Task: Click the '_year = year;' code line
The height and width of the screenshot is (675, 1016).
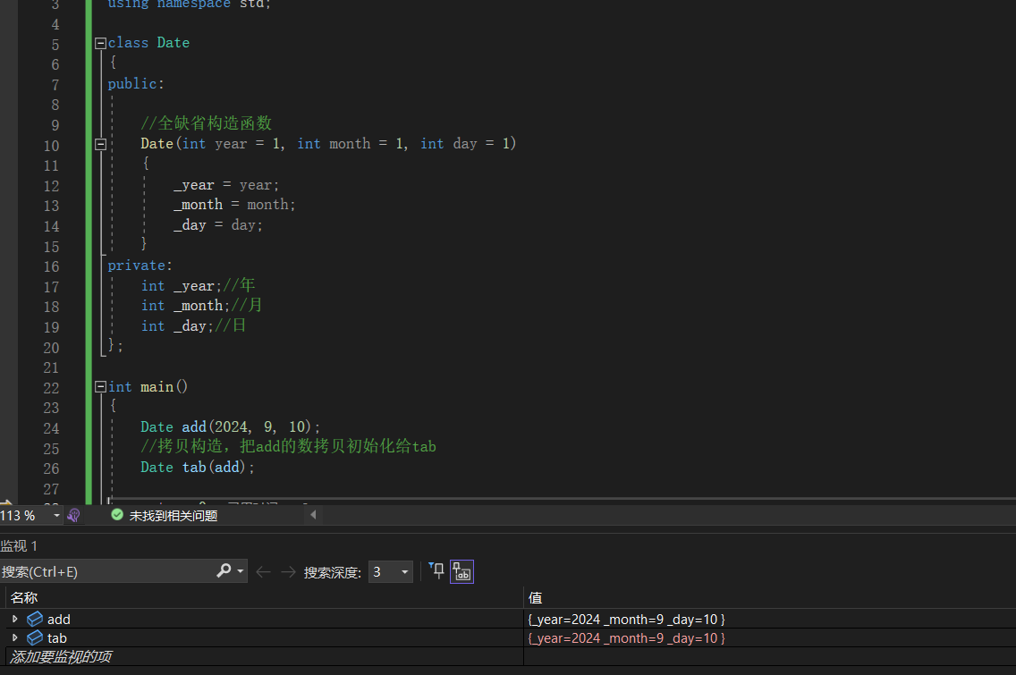Action: (226, 185)
